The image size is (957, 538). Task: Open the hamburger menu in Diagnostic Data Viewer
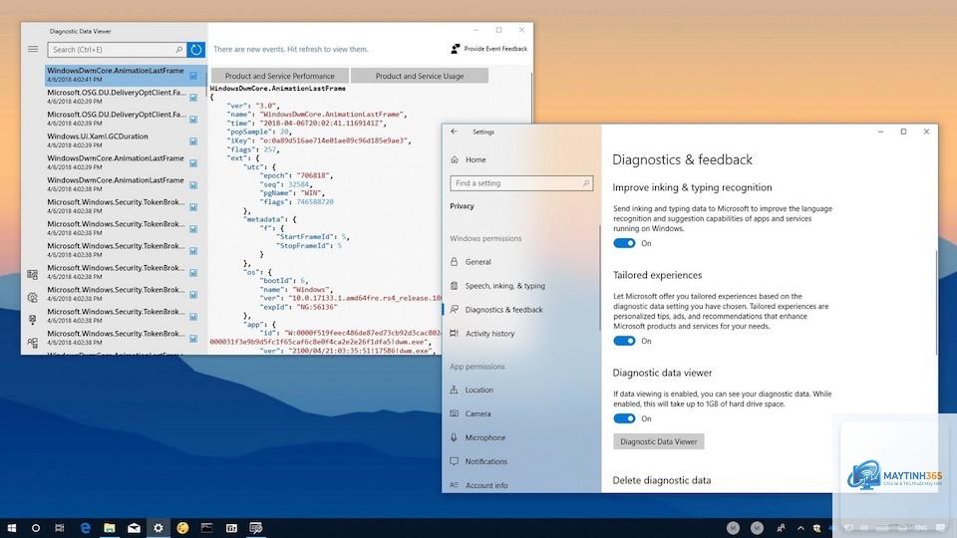click(x=33, y=49)
